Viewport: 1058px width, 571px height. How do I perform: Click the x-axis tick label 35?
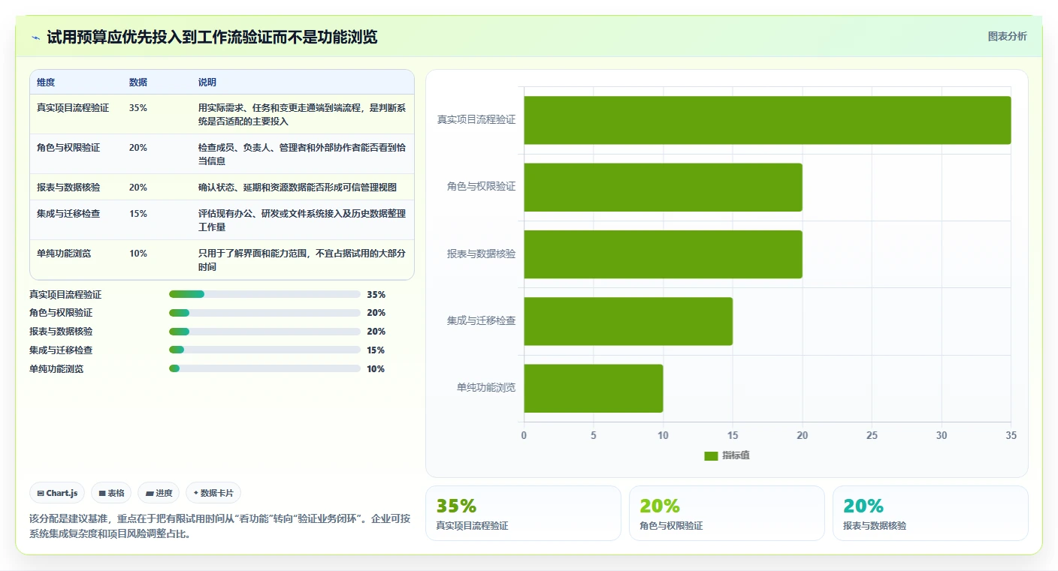click(1011, 435)
